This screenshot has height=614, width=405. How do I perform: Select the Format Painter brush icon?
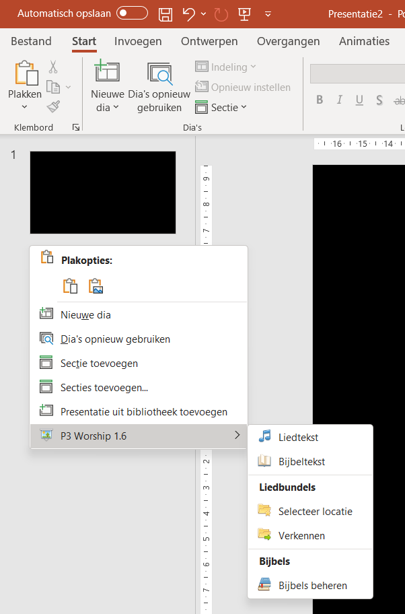[x=53, y=106]
